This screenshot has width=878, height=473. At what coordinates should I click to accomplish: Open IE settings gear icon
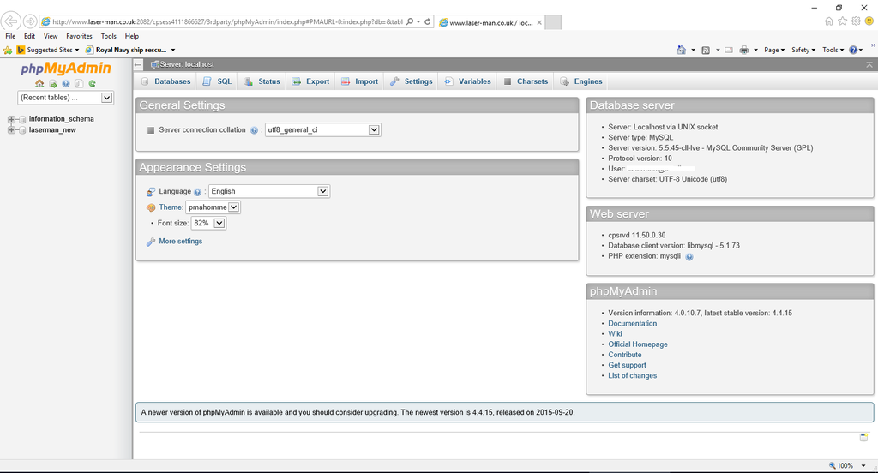click(x=856, y=21)
